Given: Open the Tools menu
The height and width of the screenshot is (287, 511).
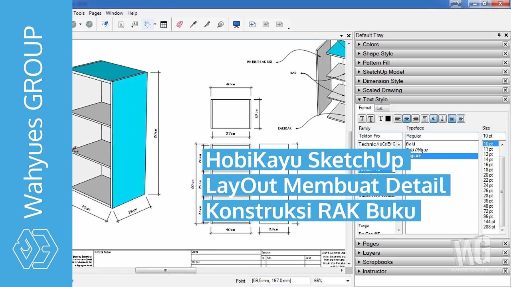Looking at the screenshot, I should [79, 13].
